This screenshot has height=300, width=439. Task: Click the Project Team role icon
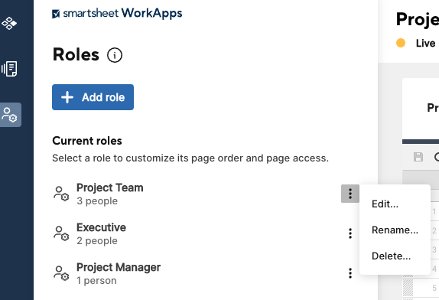coord(61,194)
